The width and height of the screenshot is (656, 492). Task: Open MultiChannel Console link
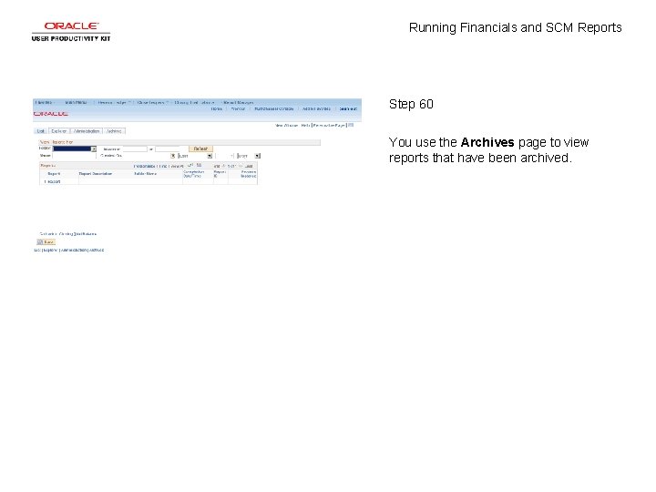coord(274,108)
